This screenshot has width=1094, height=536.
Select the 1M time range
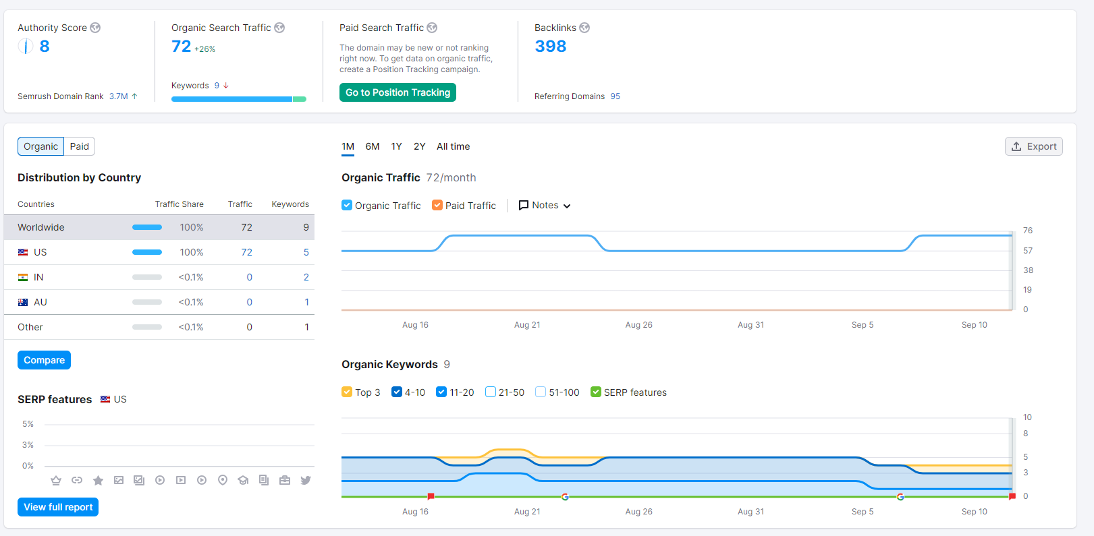pyautogui.click(x=348, y=146)
